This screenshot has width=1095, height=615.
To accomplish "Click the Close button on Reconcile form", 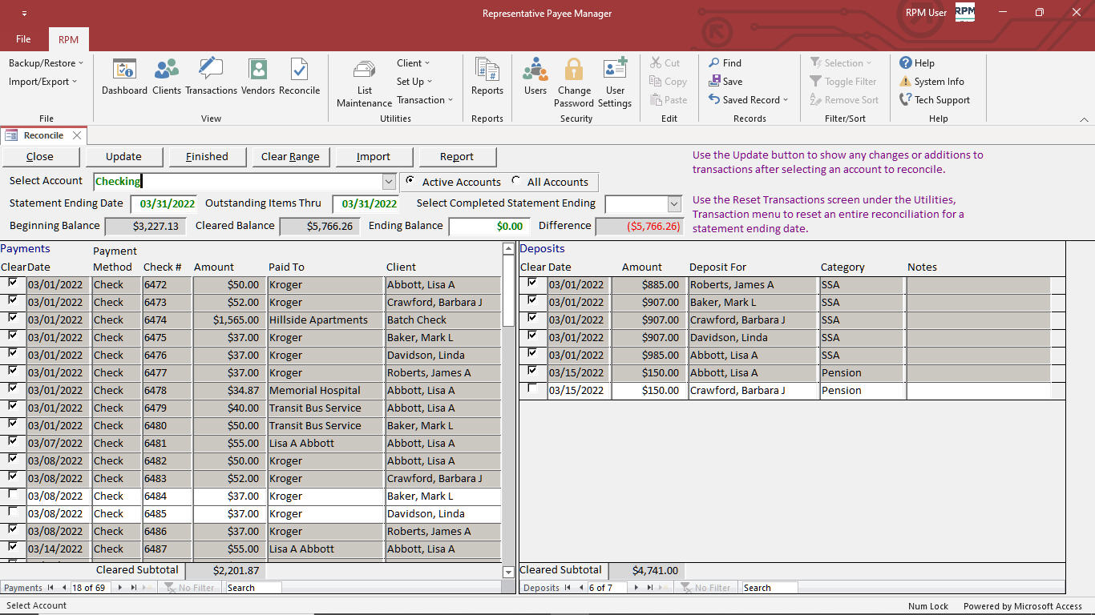I will click(x=40, y=157).
